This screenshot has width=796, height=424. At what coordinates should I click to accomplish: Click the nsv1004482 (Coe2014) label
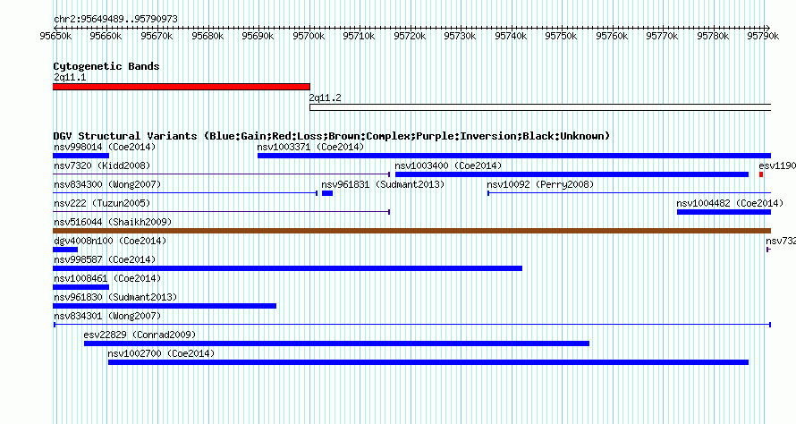[x=730, y=203]
